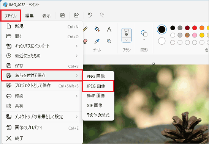
Task: Expand the brush type dropdown arrow
Action: tap(127, 40)
